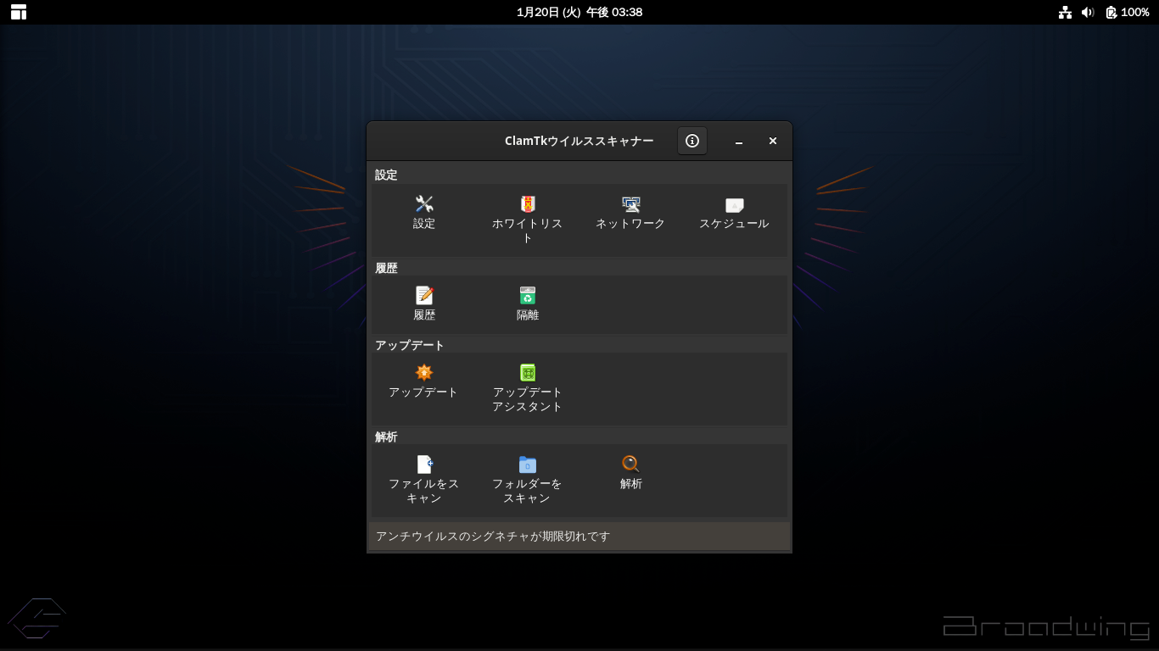Click the アップデート section heading
The width and height of the screenshot is (1159, 651).
(410, 345)
